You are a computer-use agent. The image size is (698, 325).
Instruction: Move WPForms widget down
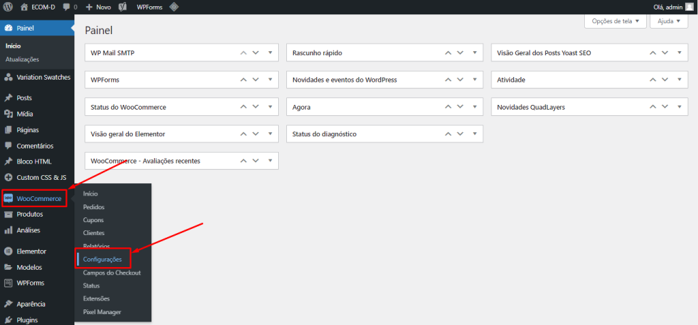click(256, 80)
